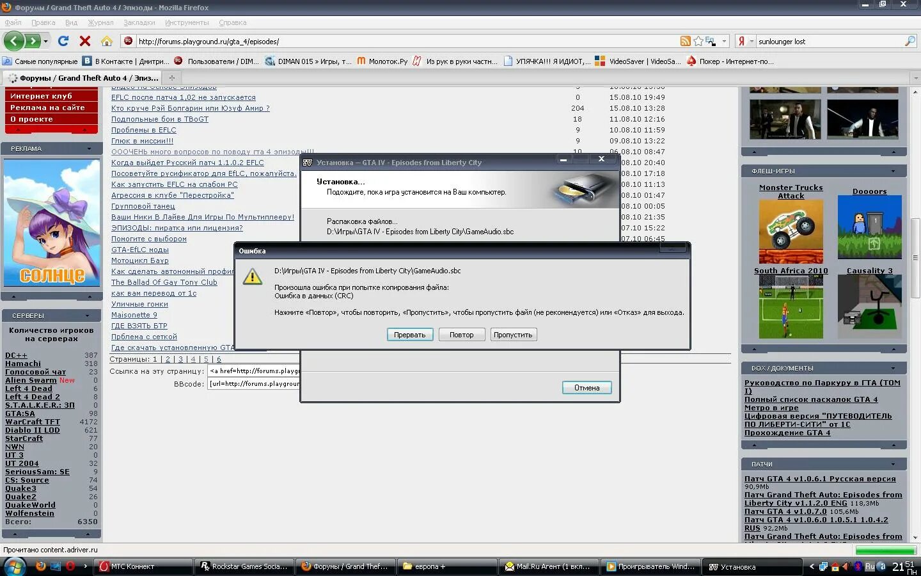Open WarCraft TFT server link

point(33,422)
